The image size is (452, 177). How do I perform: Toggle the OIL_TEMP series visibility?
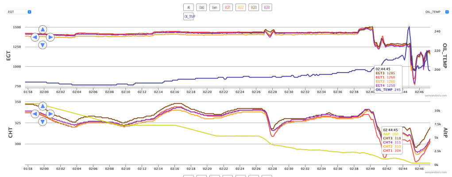tap(189, 16)
